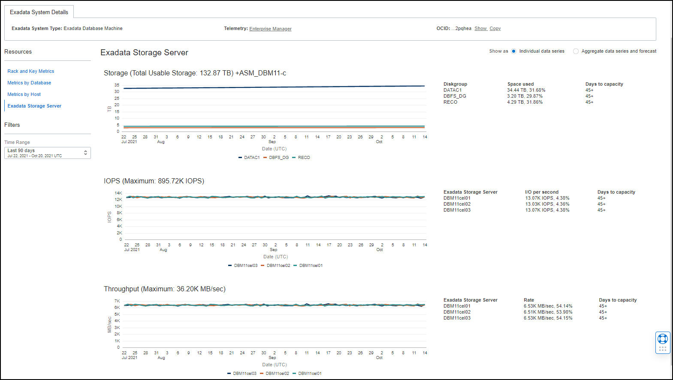Click space used value 4.29 TB, 31.86%

tap(525, 102)
